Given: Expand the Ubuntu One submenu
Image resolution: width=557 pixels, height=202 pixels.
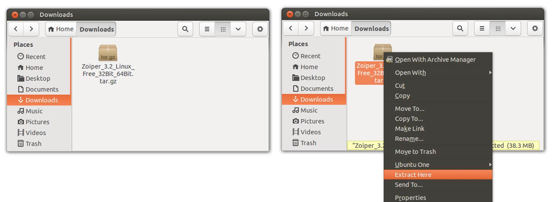Looking at the screenshot, I should point(438,165).
